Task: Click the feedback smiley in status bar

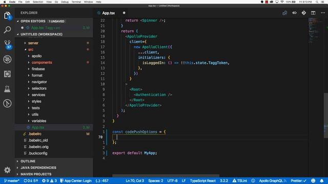Action: tap(313, 180)
